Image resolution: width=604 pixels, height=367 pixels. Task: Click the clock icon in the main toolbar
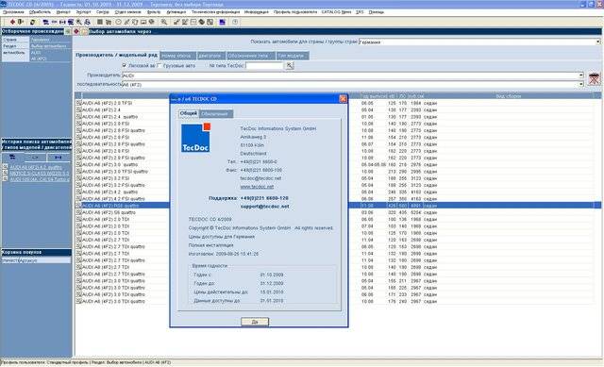click(x=118, y=22)
